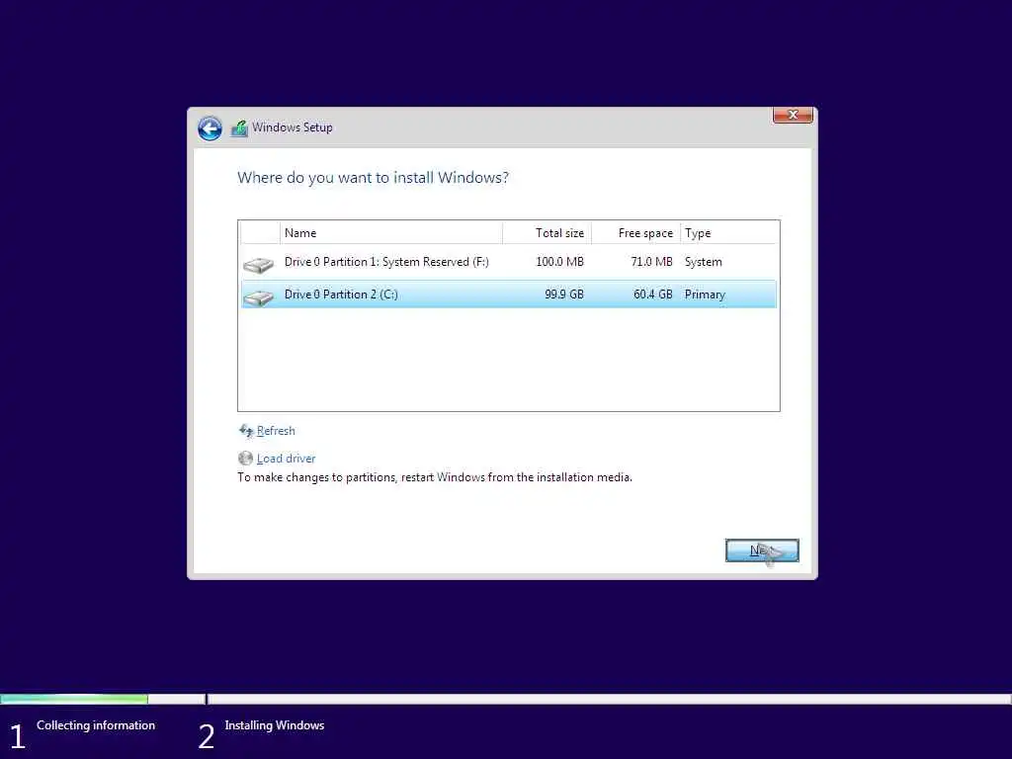Click the Collecting information step label

click(x=96, y=725)
